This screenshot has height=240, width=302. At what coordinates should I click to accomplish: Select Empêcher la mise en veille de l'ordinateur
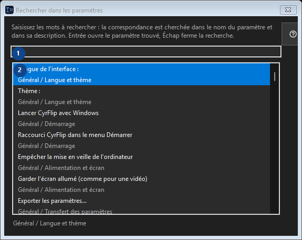[142, 162]
